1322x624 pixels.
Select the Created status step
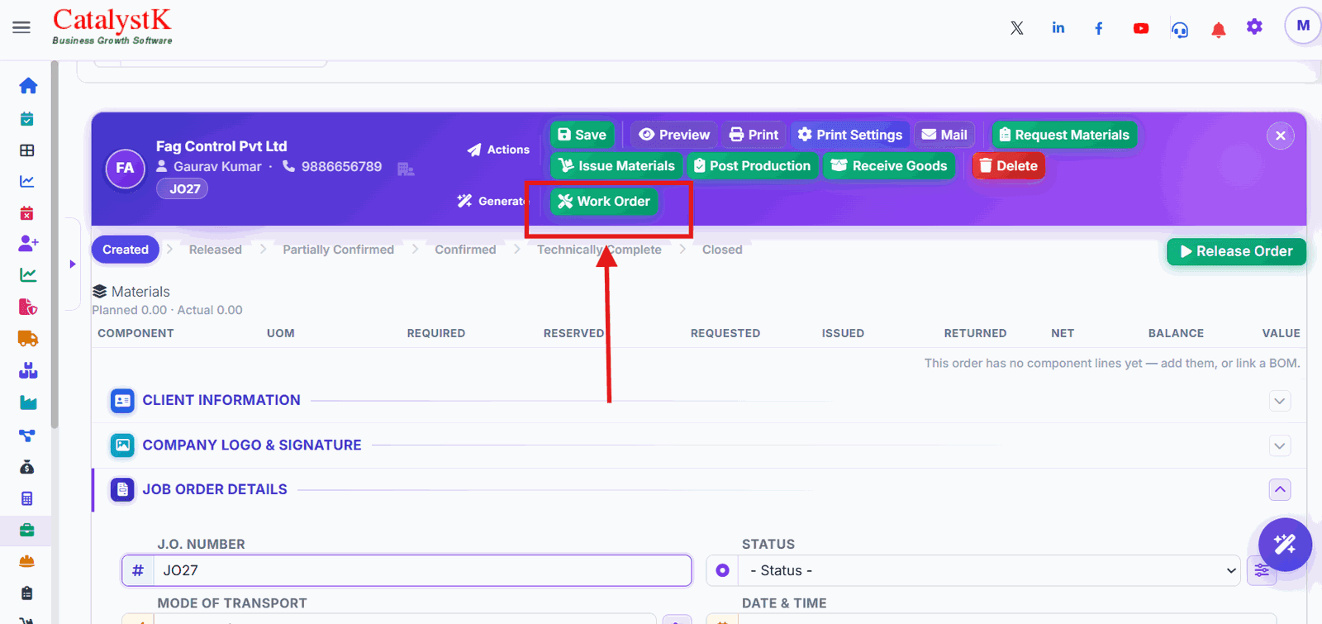click(x=126, y=250)
